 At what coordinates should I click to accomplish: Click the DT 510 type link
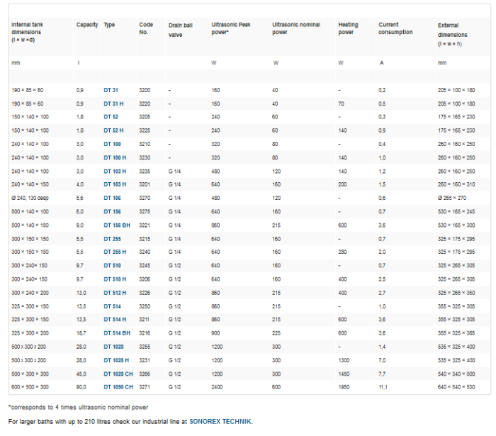(112, 265)
